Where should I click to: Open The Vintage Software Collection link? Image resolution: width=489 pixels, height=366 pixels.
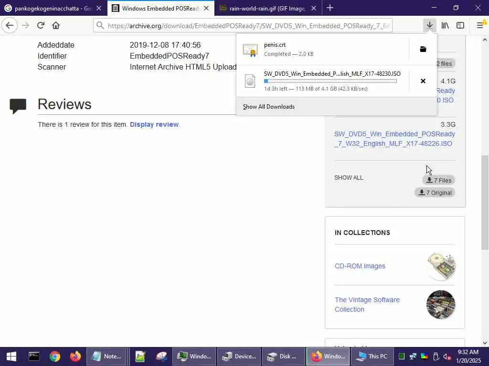[x=367, y=305]
